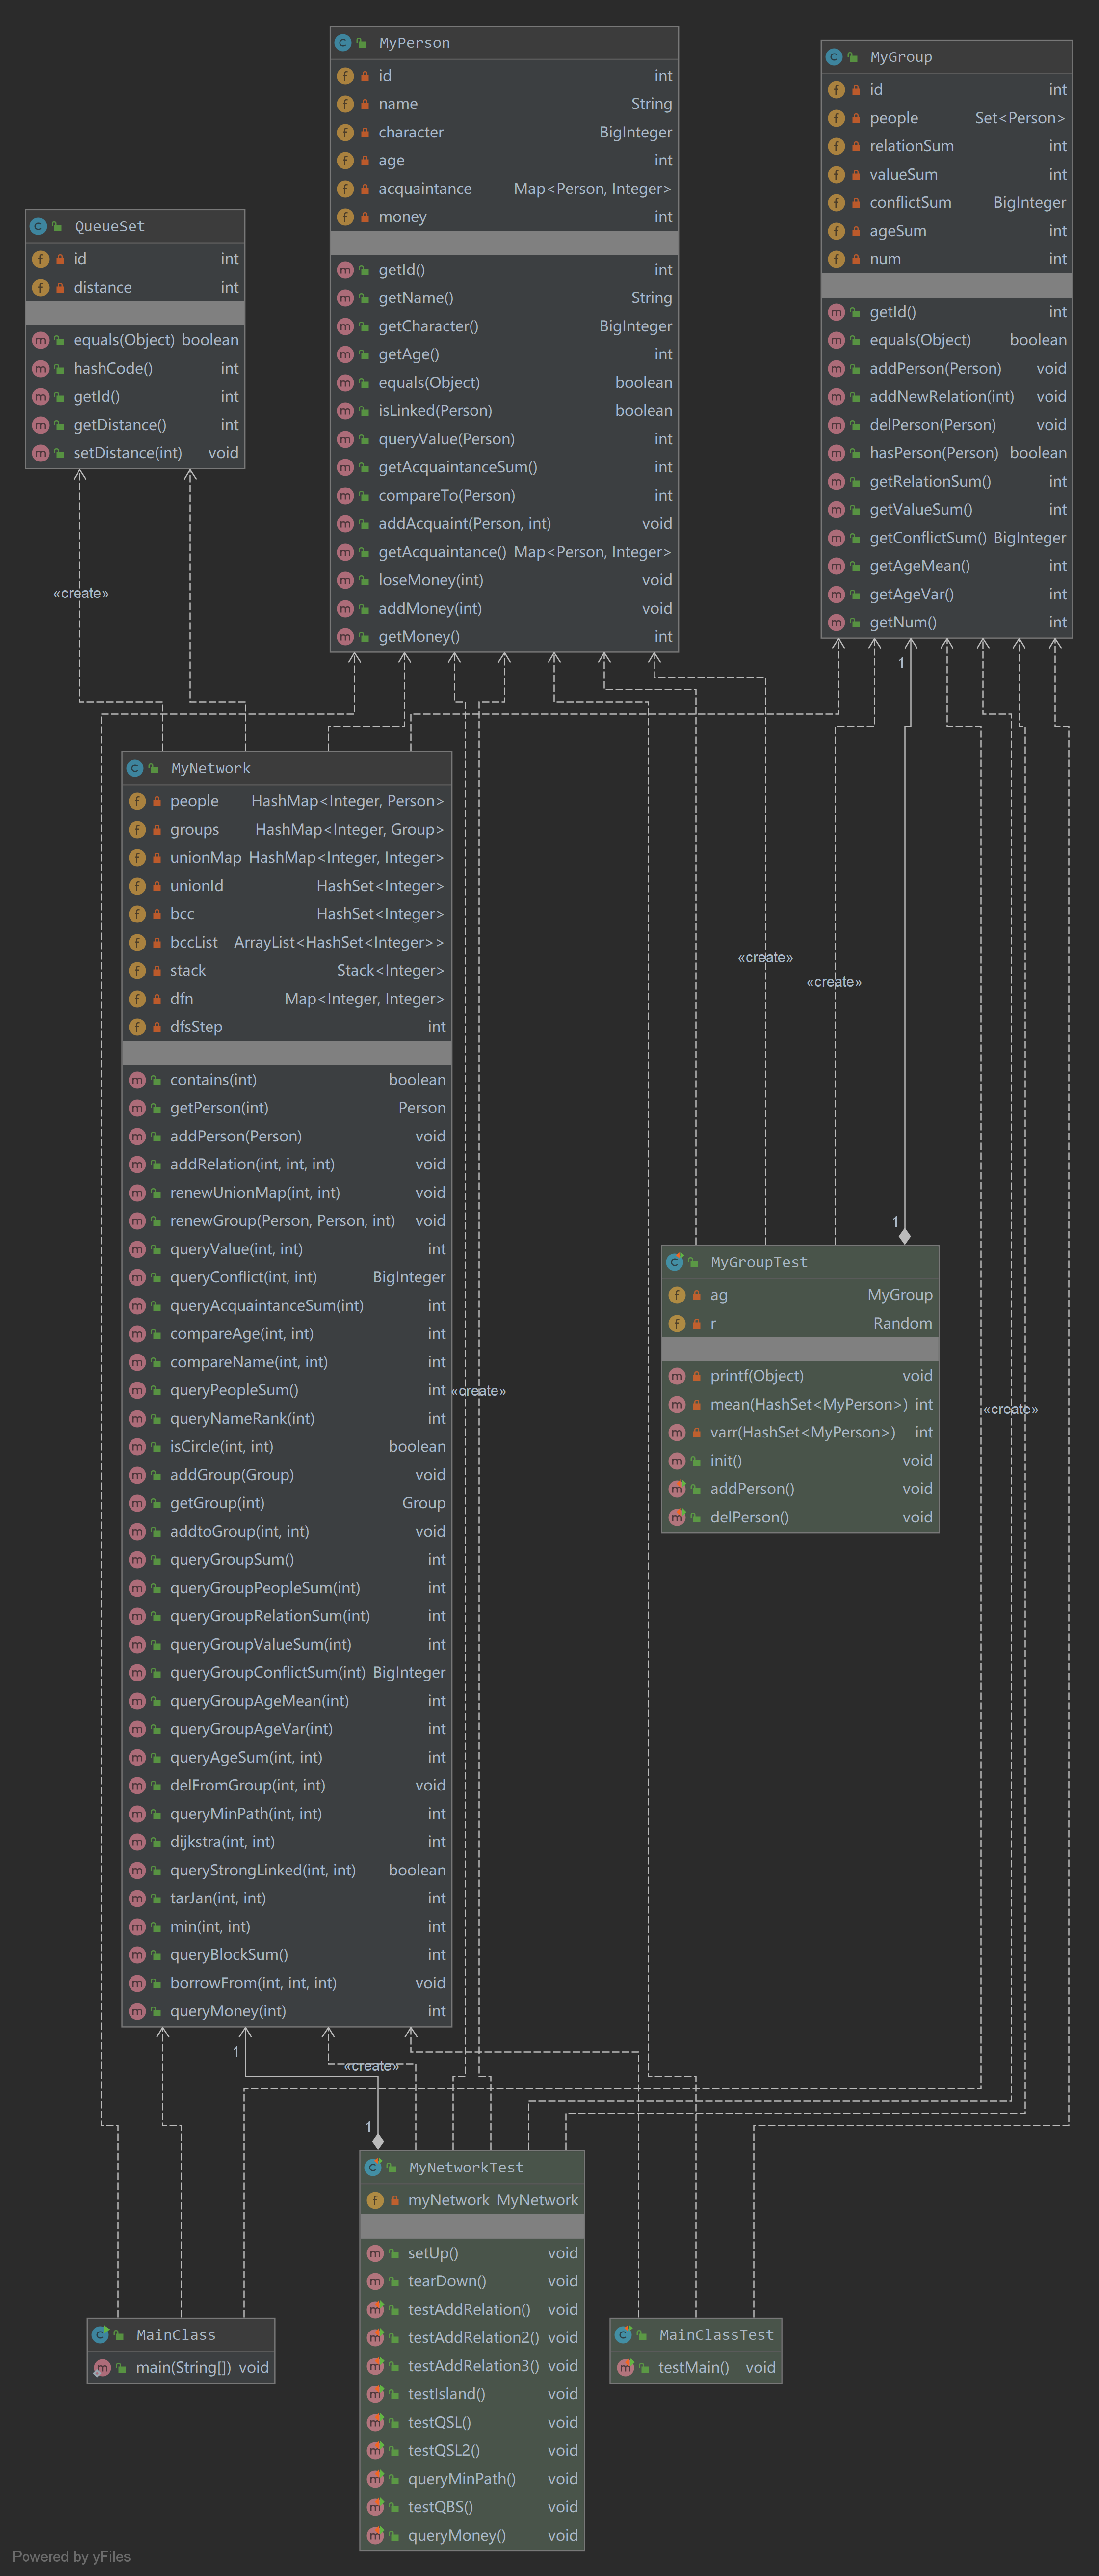Image resolution: width=1099 pixels, height=2576 pixels.
Task: Click the method icon of getAgeVar()
Action: click(x=836, y=594)
